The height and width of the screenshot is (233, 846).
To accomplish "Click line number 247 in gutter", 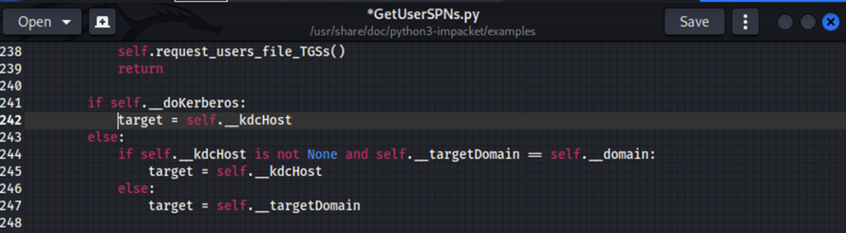I will 11,205.
